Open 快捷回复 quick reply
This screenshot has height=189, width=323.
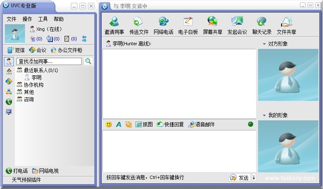click(x=170, y=124)
